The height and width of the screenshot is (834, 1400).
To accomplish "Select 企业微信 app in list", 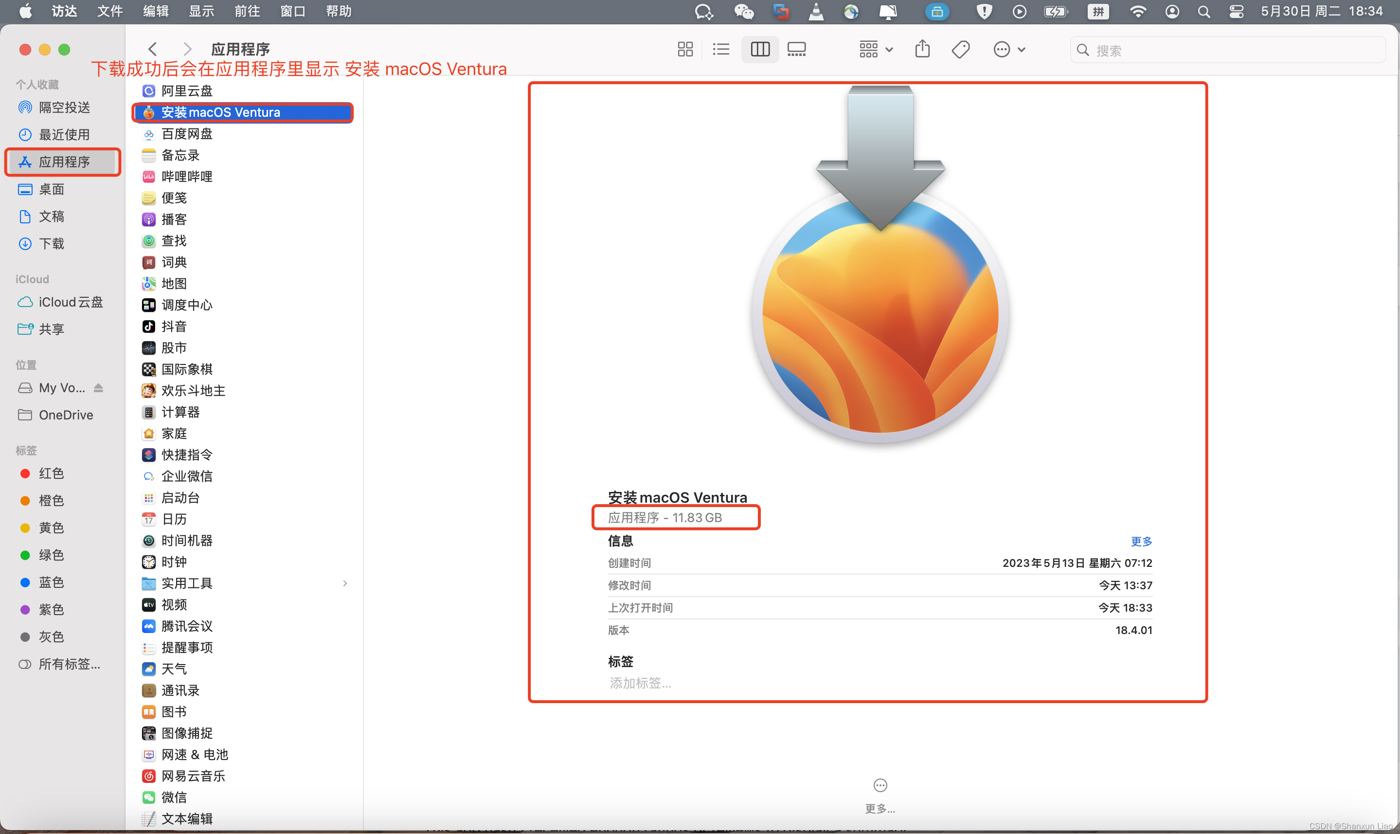I will [244, 476].
